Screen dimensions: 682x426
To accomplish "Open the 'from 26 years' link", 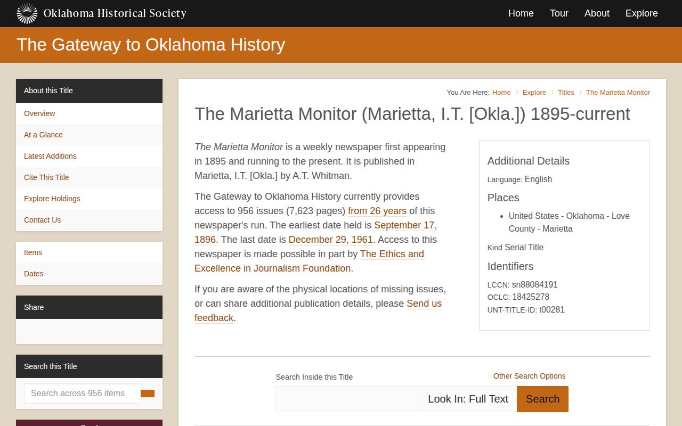I will [x=377, y=211].
